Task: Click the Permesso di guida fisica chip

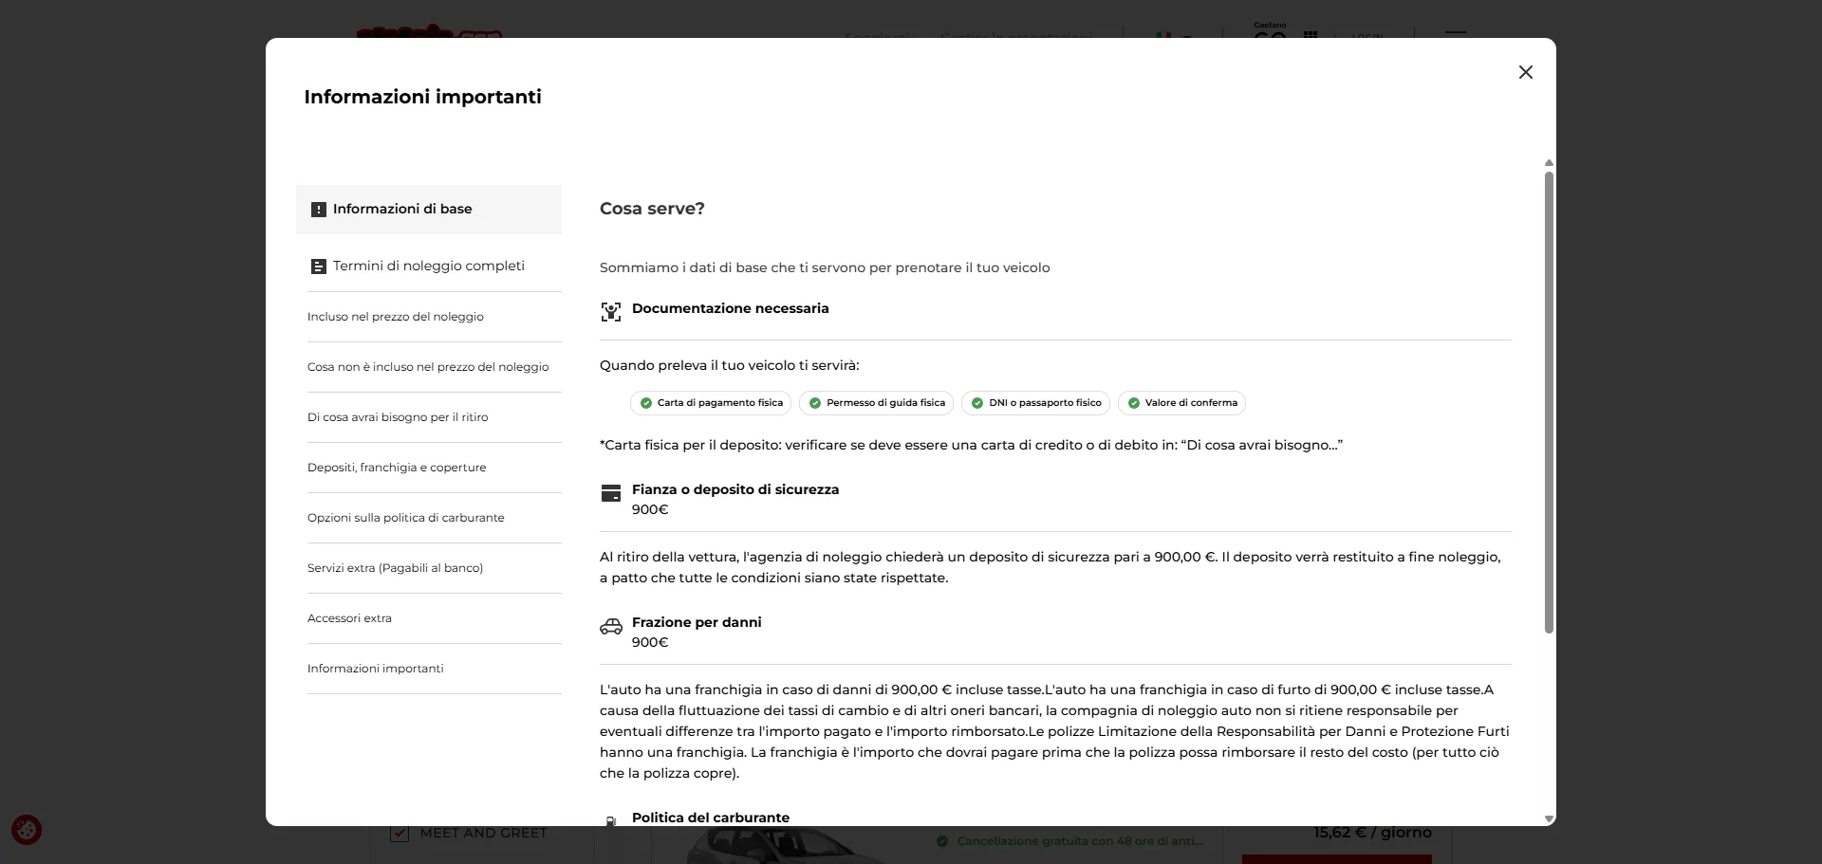Action: point(877,403)
